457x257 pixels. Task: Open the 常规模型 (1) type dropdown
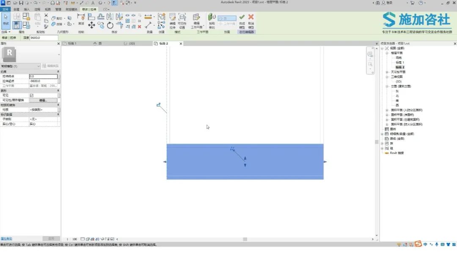coord(38,66)
